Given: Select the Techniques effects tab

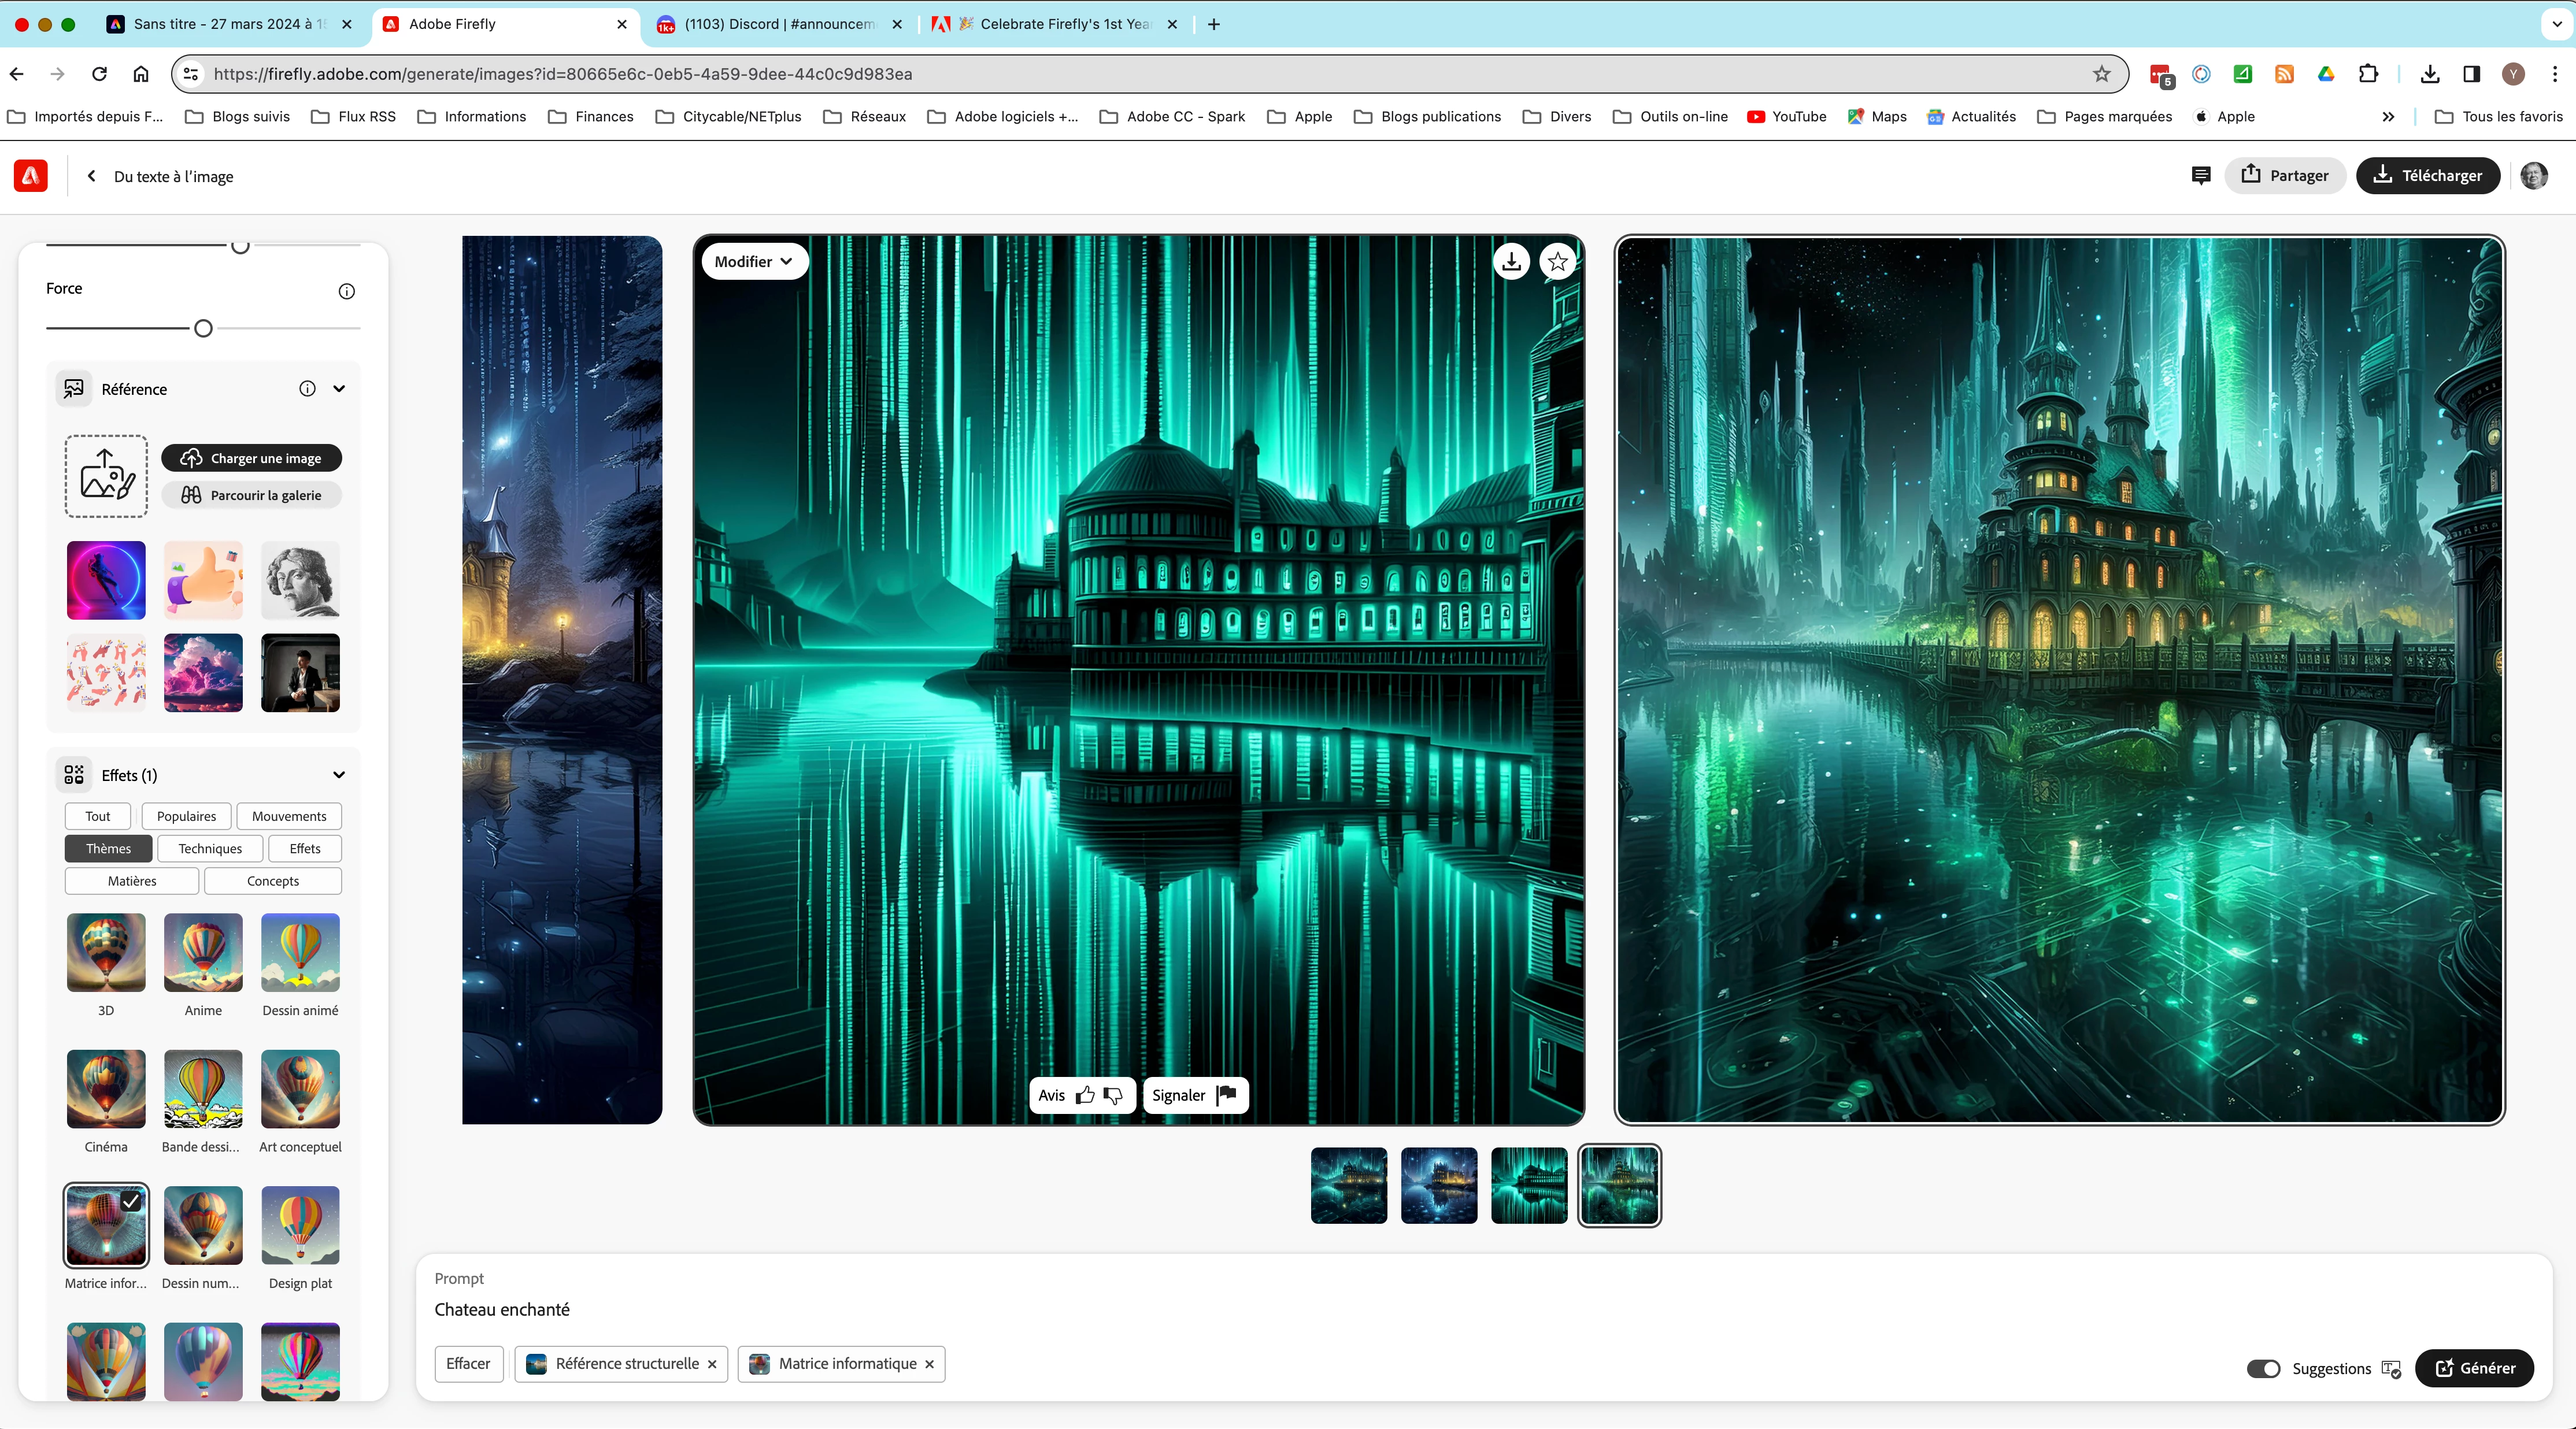Looking at the screenshot, I should [x=210, y=848].
